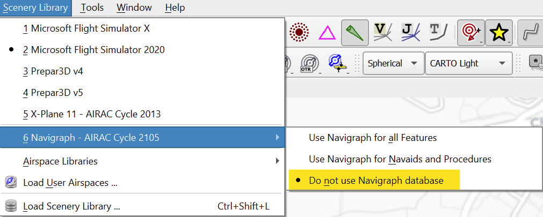Open the Window menu

(x=134, y=8)
